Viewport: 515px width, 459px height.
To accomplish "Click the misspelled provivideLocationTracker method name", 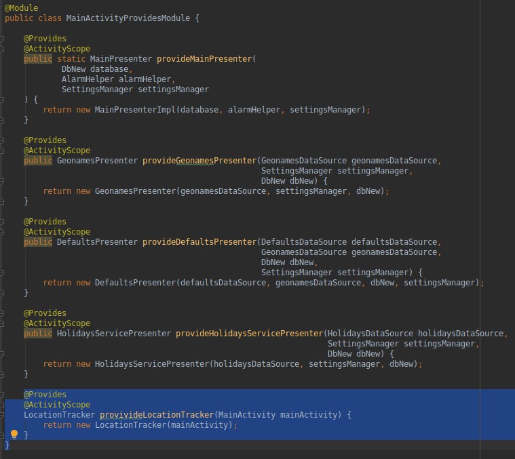I will 157,415.
